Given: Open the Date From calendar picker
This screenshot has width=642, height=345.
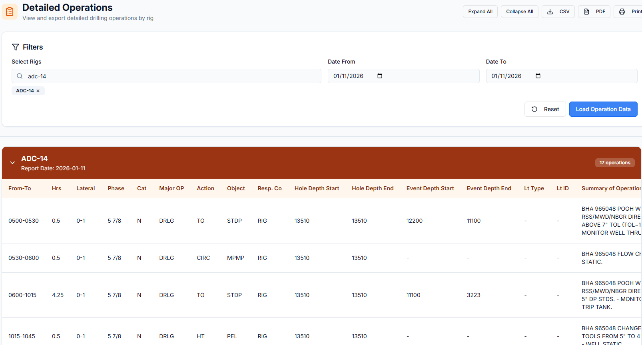Looking at the screenshot, I should click(380, 76).
